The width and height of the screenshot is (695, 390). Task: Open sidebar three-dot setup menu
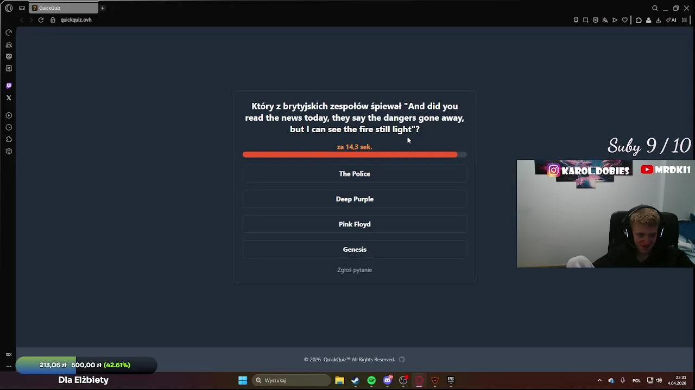coord(9,366)
